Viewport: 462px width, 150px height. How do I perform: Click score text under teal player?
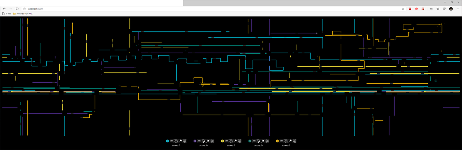[258, 145]
